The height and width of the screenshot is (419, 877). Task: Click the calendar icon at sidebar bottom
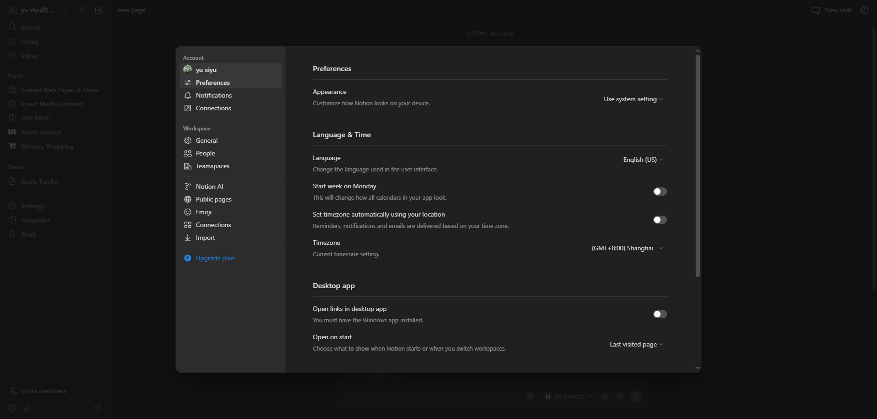click(12, 408)
